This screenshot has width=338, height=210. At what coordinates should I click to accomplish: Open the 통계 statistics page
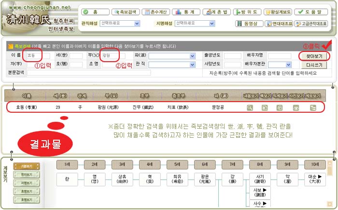point(184,12)
